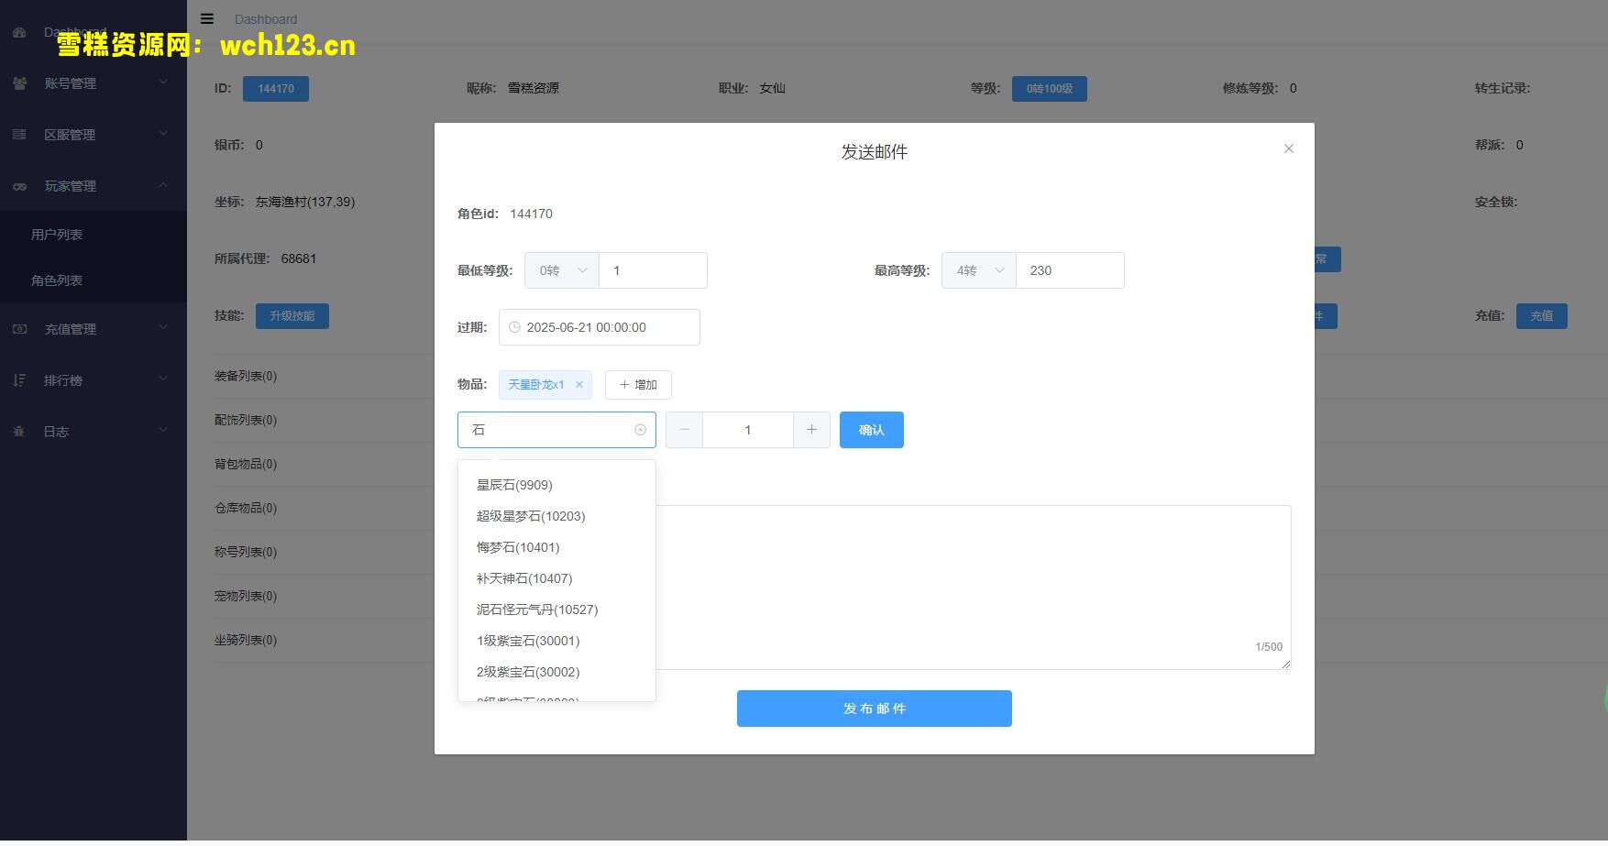Open 用户列表 in the sidebar
The width and height of the screenshot is (1608, 846).
tap(94, 235)
